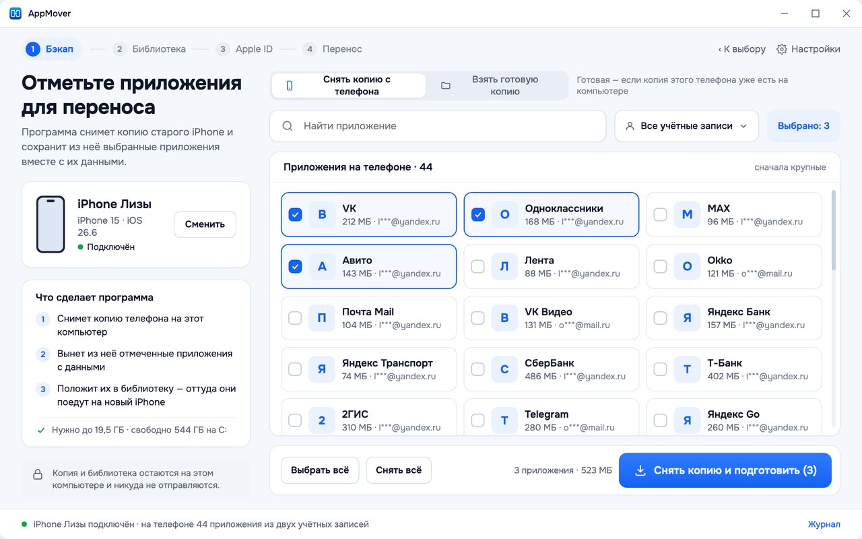Image resolution: width=862 pixels, height=539 pixels.
Task: Click the MAX app letter icon
Action: [x=688, y=215]
